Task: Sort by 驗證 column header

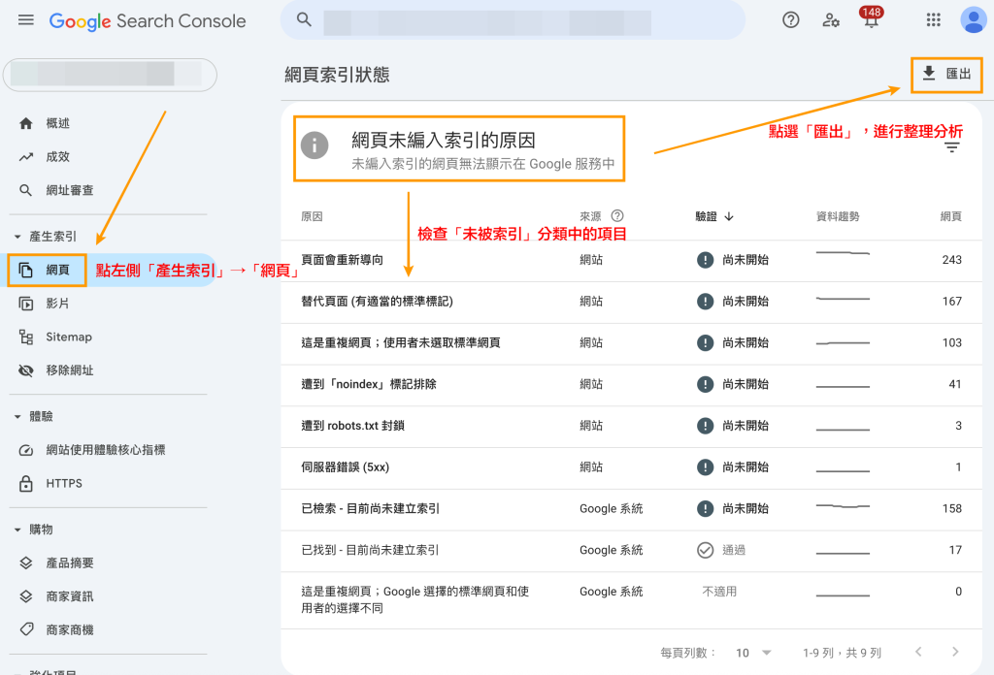Action: [713, 216]
